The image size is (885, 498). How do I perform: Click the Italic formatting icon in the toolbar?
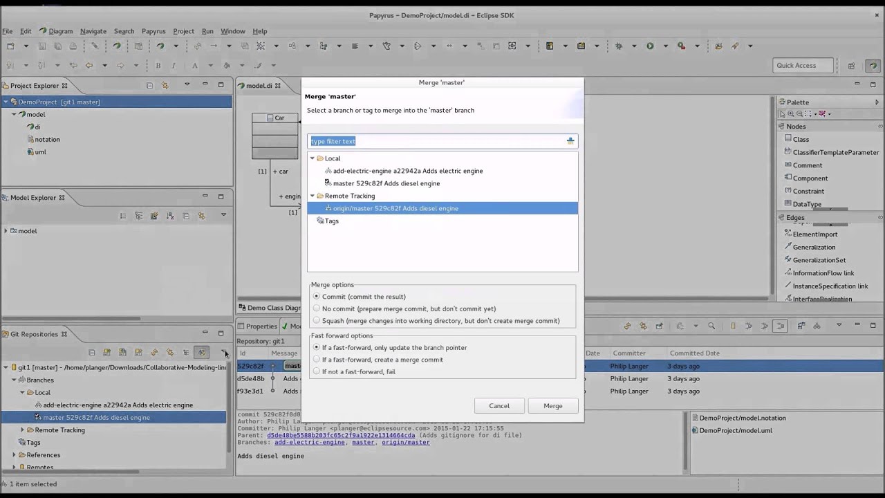coord(173,66)
